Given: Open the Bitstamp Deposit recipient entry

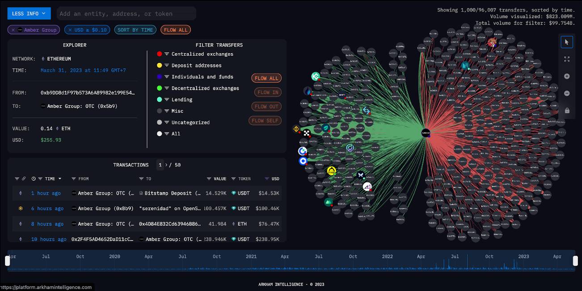Looking at the screenshot, I should click(172, 193).
